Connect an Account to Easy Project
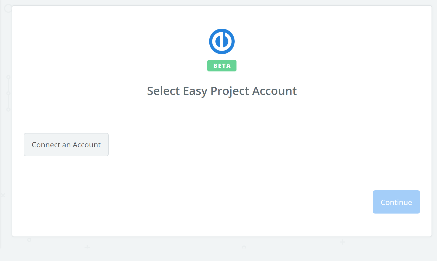437x261 pixels. 66,145
